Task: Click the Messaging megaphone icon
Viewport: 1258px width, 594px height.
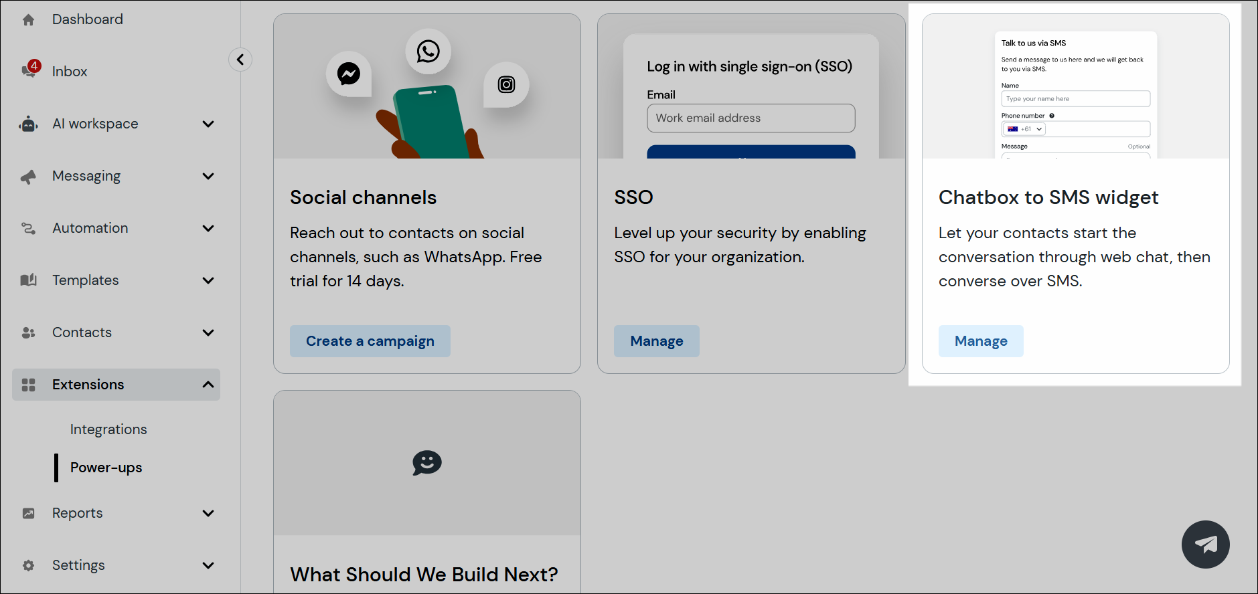Action: click(x=28, y=177)
